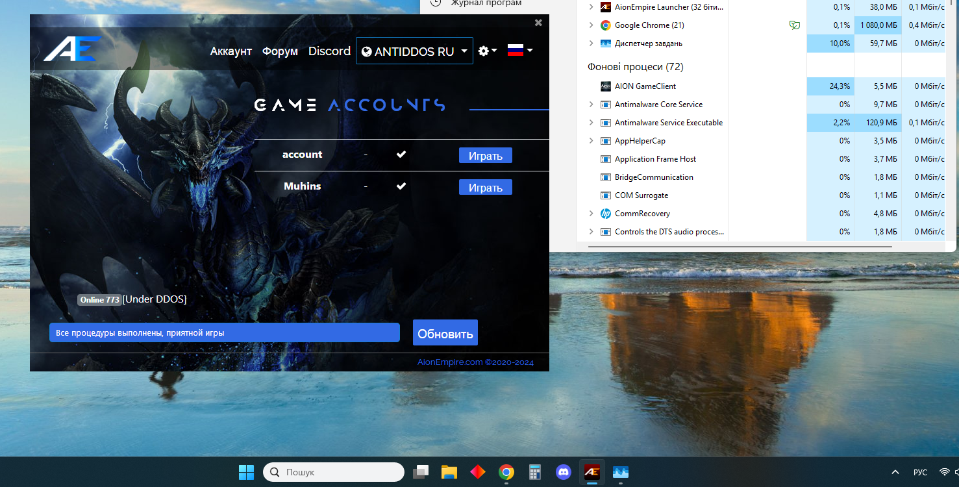Expand AionEmpire Launcher process in Task Manager

(591, 7)
